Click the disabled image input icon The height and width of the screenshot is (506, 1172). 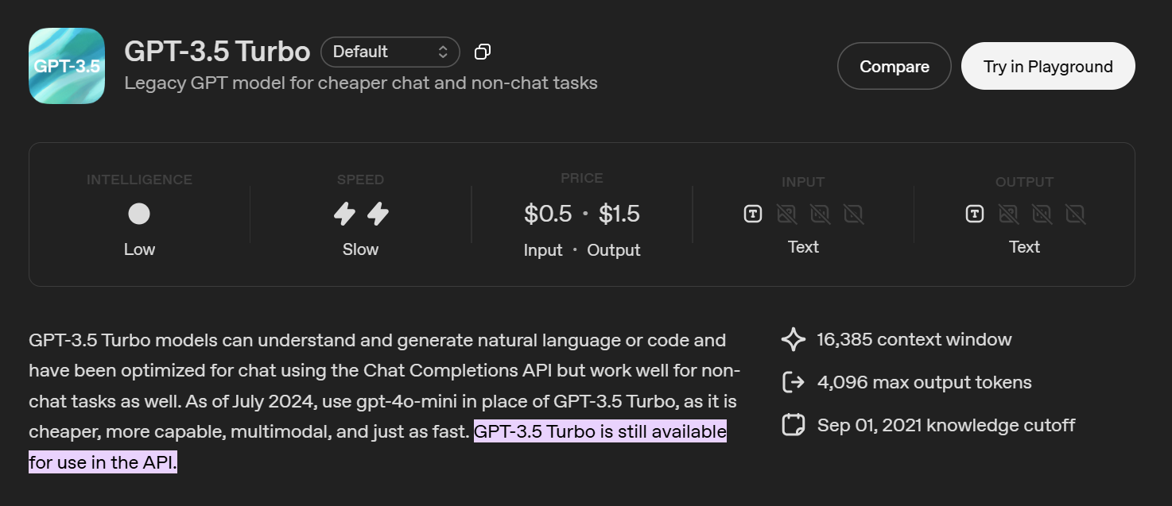pos(787,214)
